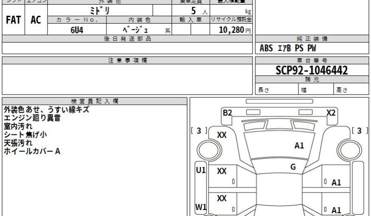
Task: Select color code 6U4
Action: [77, 30]
